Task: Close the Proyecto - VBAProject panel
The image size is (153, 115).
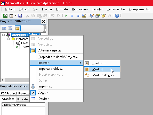Action: point(43,22)
